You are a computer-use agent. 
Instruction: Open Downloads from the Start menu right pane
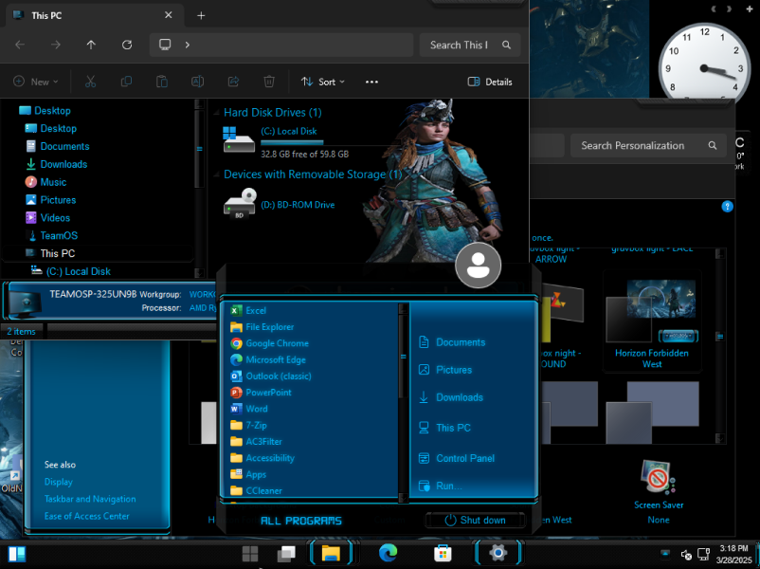451,397
